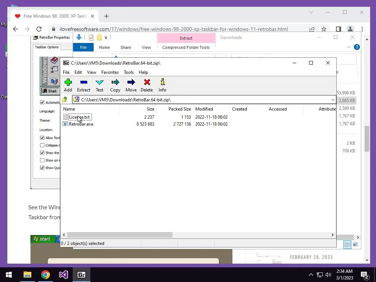Click the Chrome page vertical scrollbar thumb
The image size is (376, 282).
(367, 138)
